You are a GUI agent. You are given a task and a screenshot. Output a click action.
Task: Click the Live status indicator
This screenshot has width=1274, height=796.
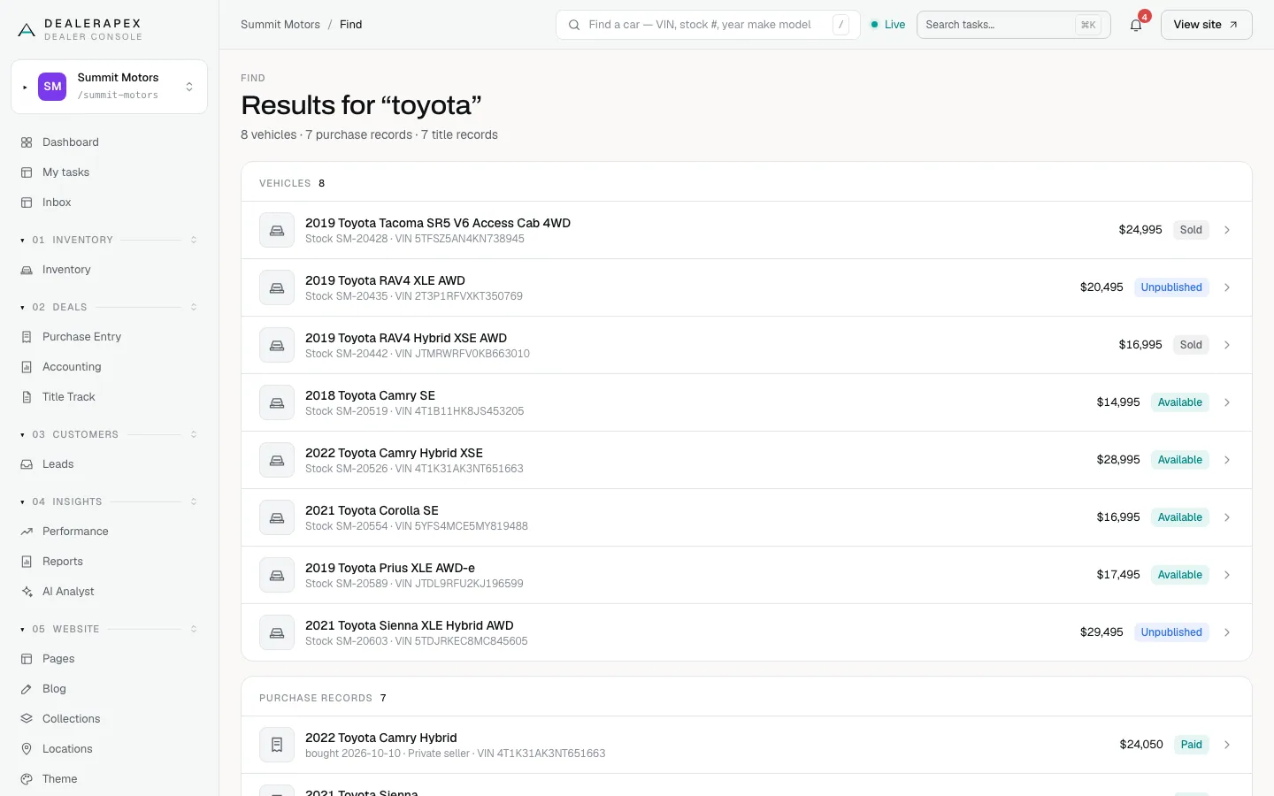pos(888,25)
